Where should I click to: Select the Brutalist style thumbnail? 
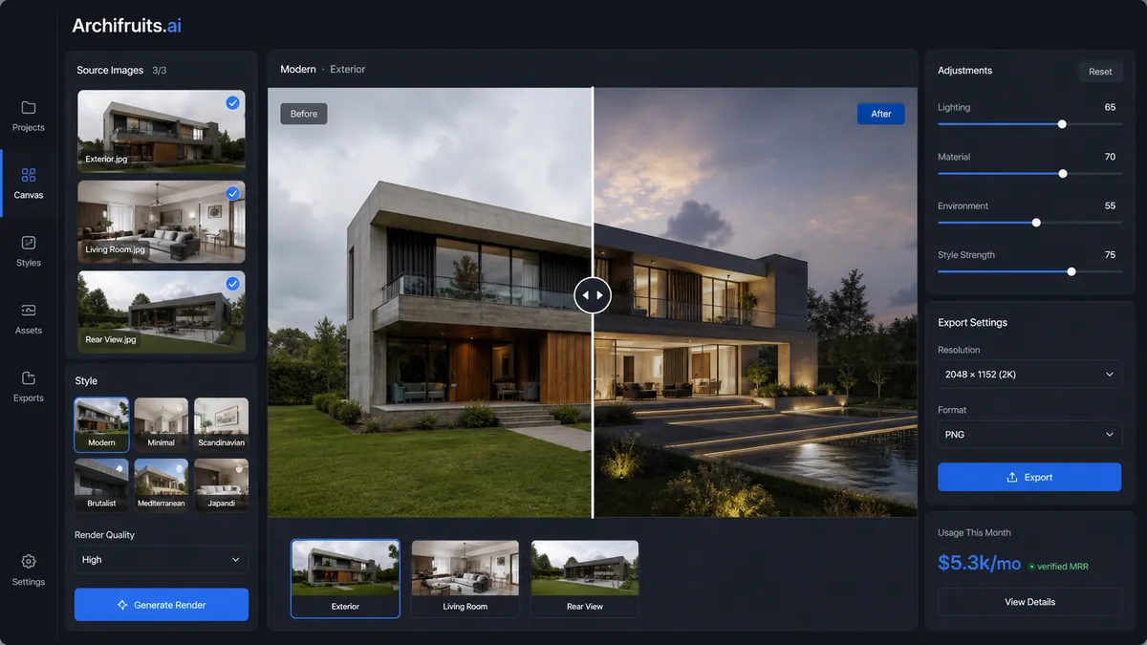[101, 484]
